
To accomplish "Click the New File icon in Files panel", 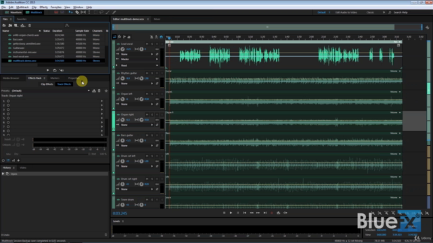I will click(x=16, y=26).
